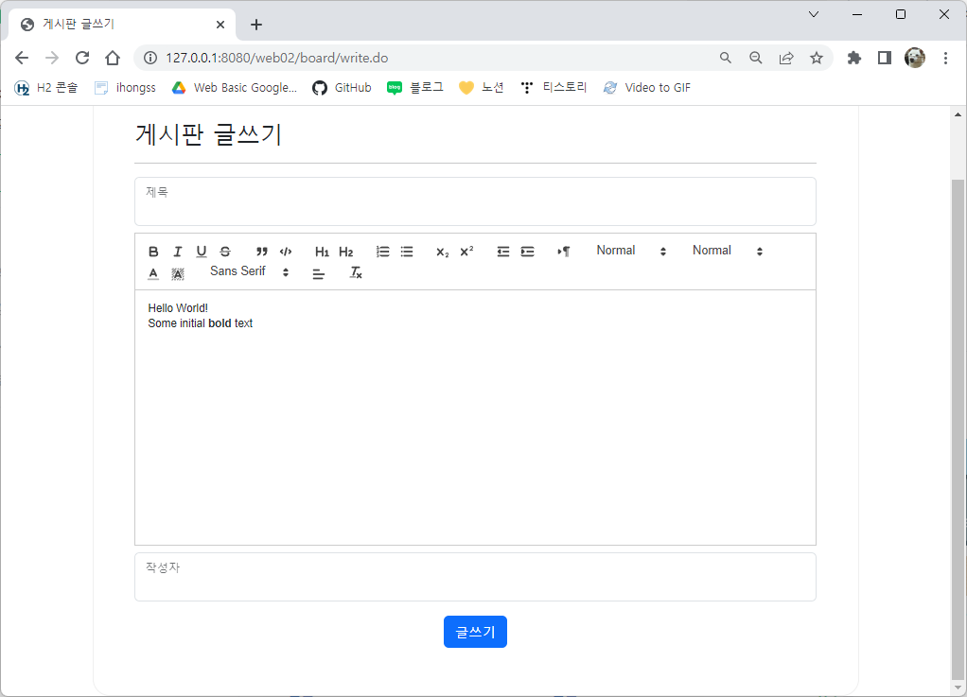Viewport: 967px width, 697px height.
Task: Click the 작성자 author input field
Action: 476,577
